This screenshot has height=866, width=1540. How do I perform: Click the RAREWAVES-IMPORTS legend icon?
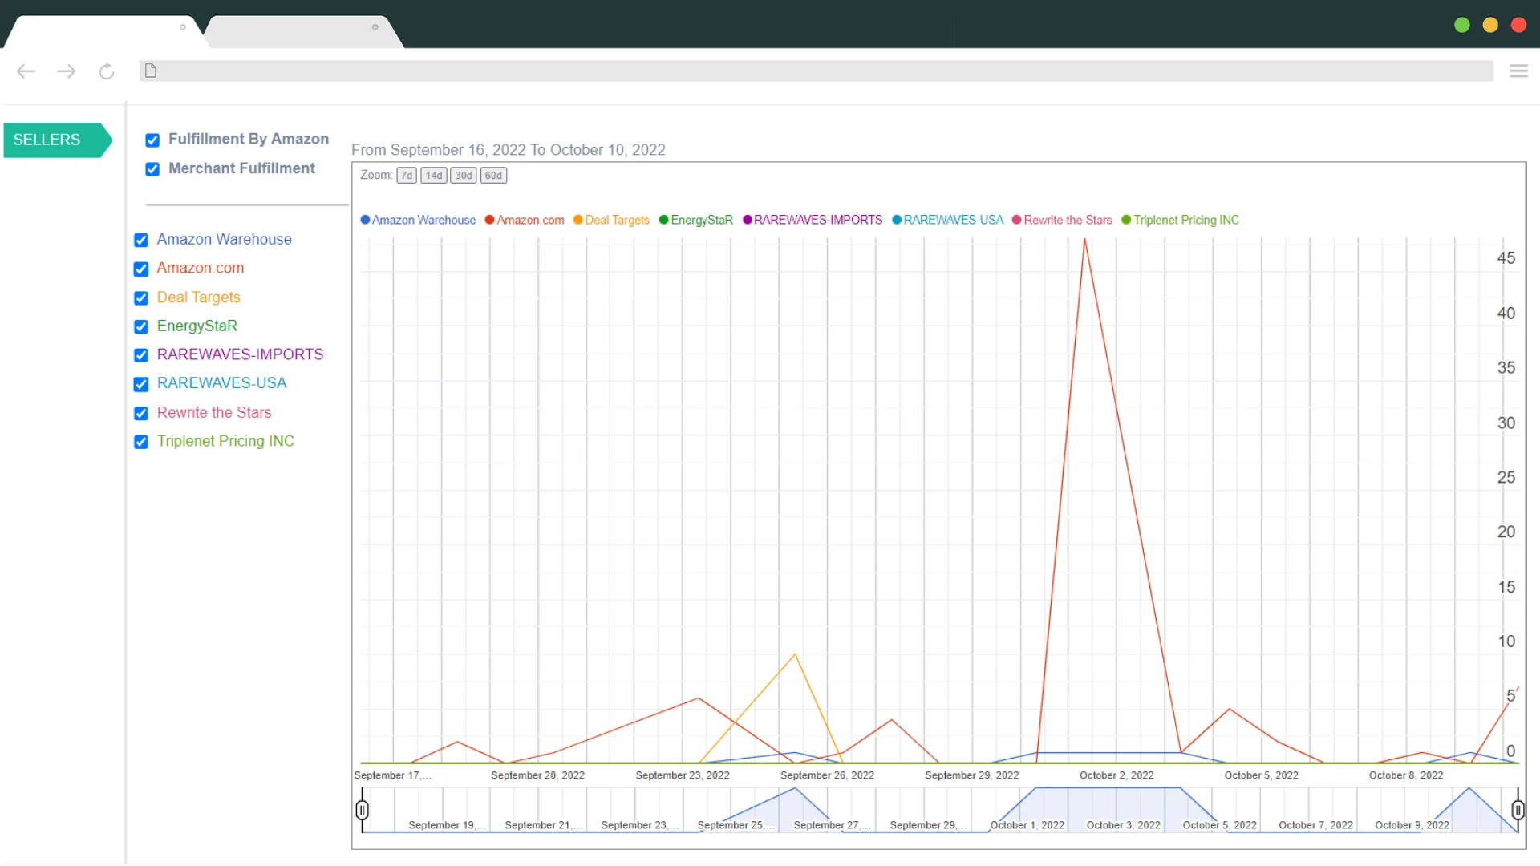pyautogui.click(x=746, y=220)
